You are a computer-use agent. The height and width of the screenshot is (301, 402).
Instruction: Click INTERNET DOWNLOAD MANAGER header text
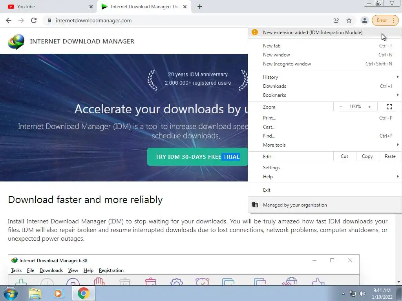click(82, 42)
